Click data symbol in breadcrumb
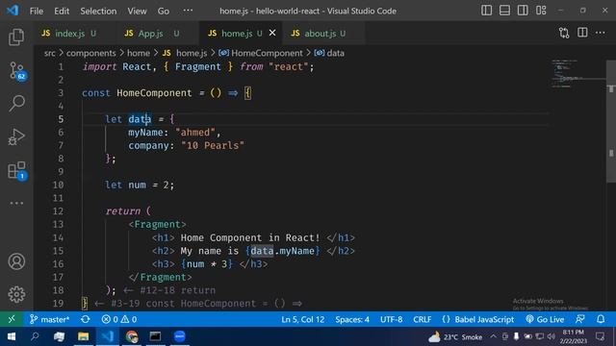This screenshot has height=346, width=616. click(335, 53)
